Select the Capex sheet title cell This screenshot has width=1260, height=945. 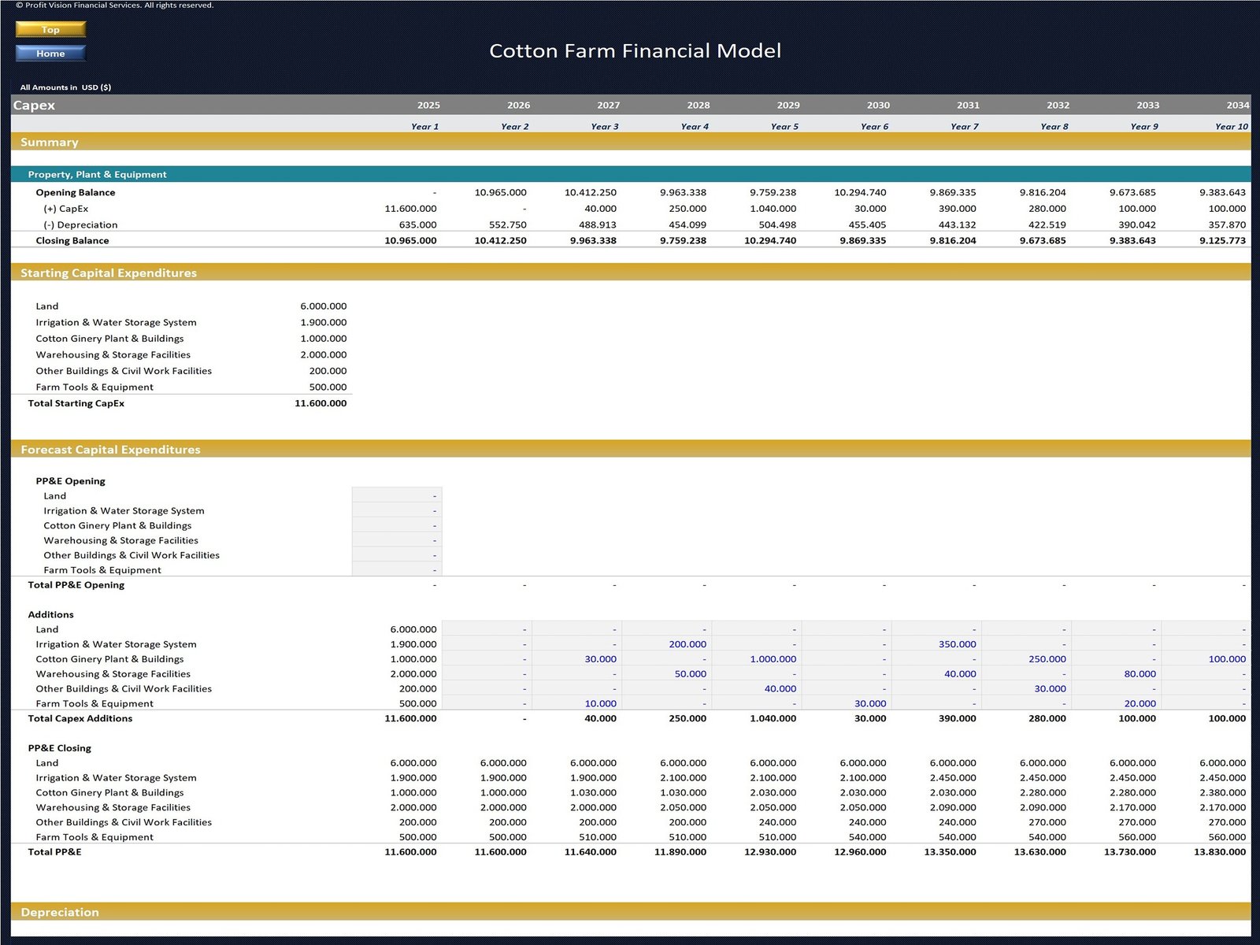point(34,106)
